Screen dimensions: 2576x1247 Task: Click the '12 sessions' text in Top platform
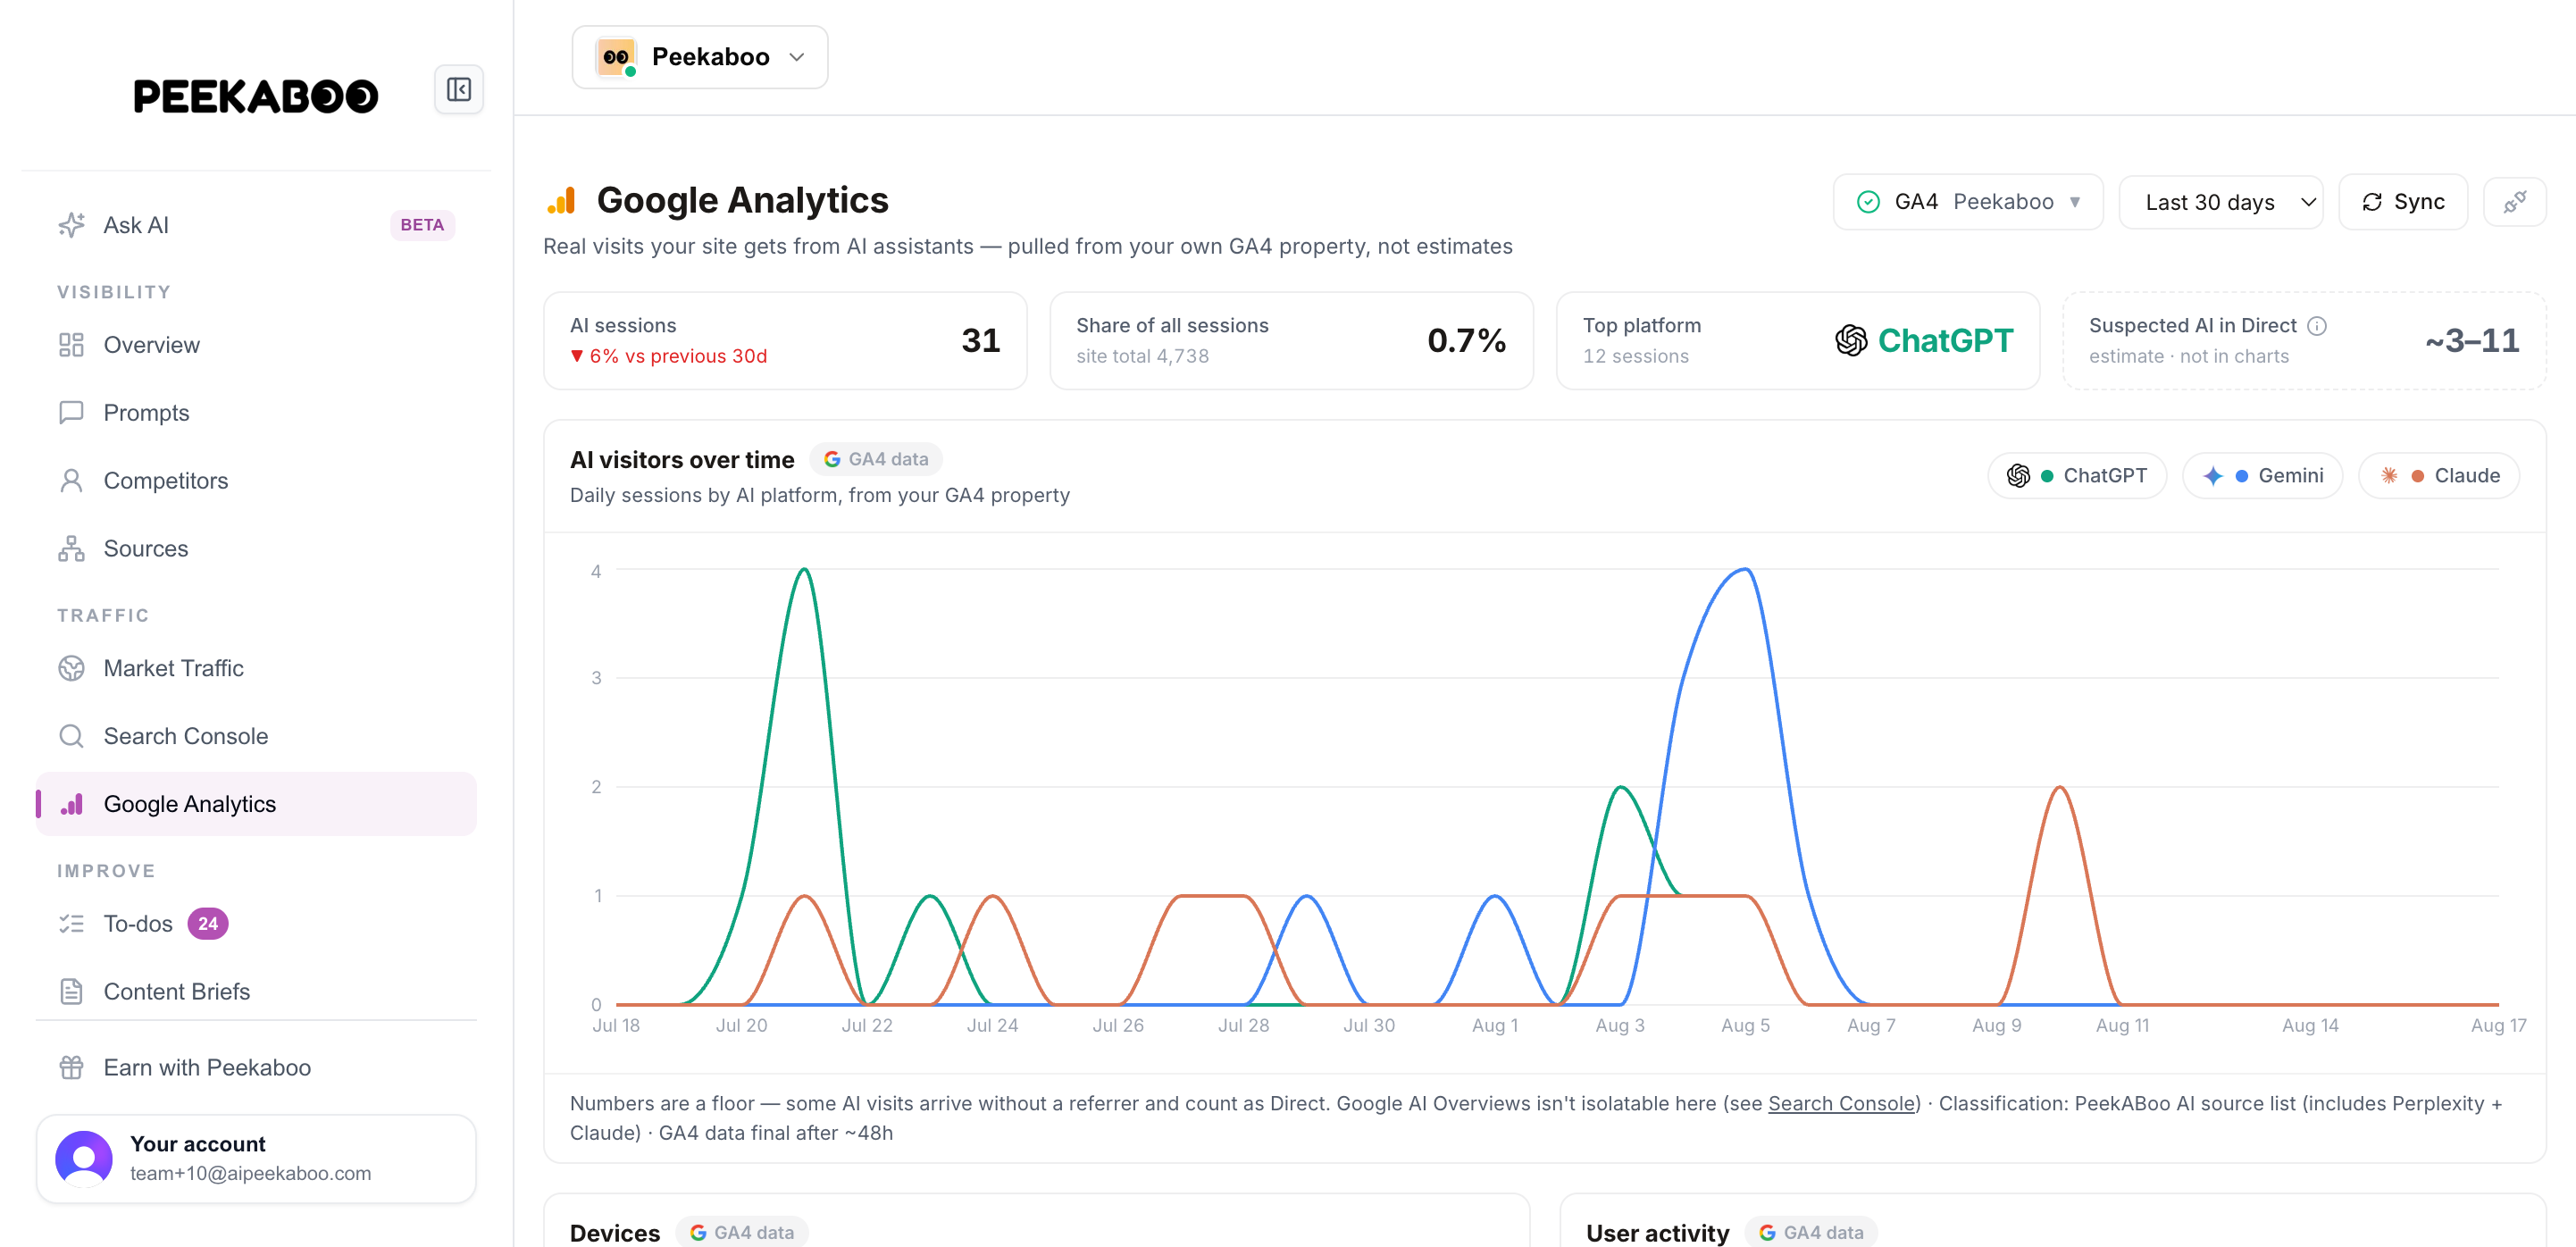pyautogui.click(x=1635, y=356)
